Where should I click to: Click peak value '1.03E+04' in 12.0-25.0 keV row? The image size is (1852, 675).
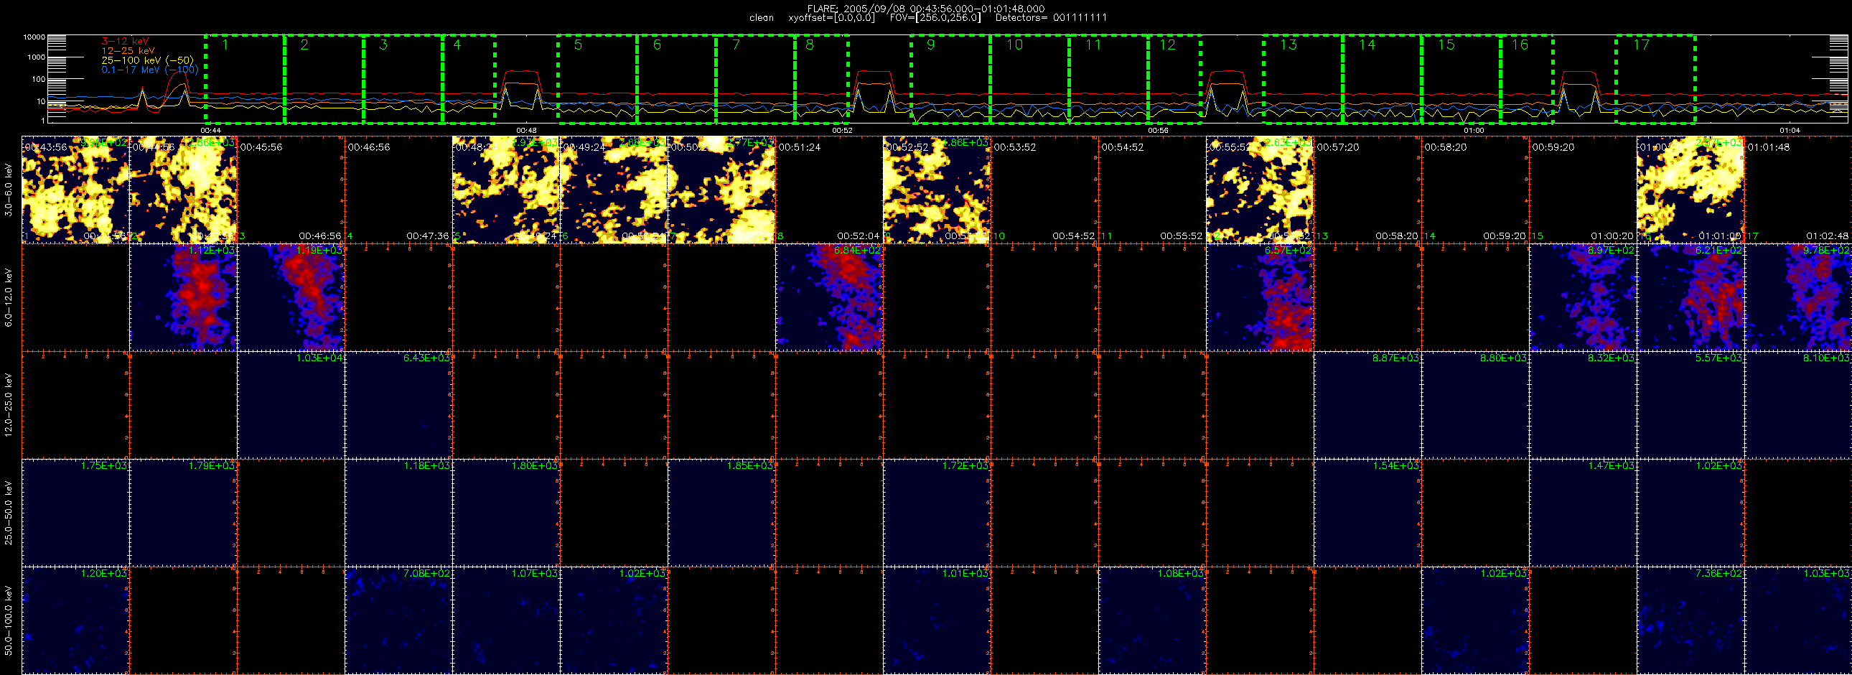[x=319, y=358]
